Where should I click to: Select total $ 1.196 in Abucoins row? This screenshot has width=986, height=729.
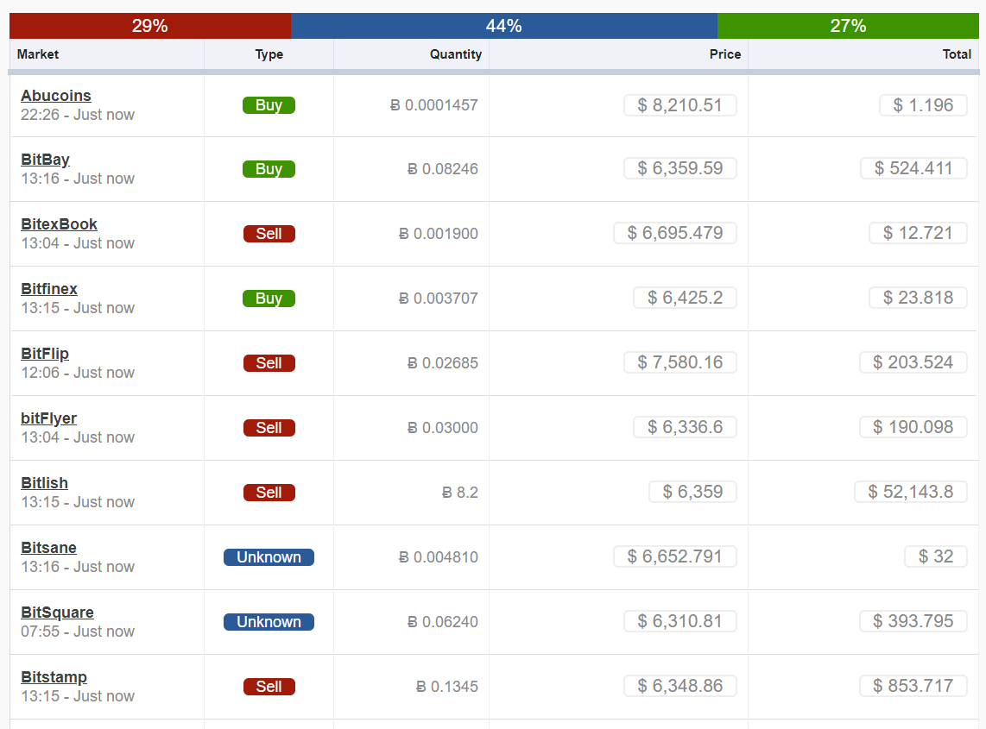click(923, 105)
